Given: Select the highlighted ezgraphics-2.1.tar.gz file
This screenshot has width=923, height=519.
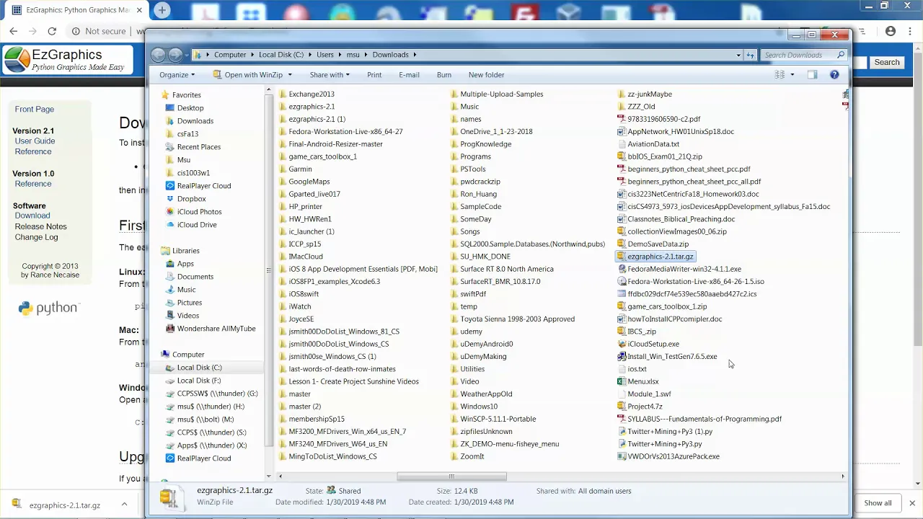Looking at the screenshot, I should click(655, 257).
